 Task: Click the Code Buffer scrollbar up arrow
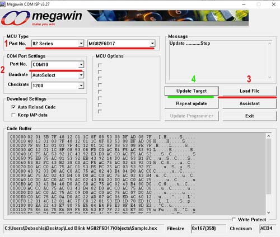pos(268,136)
